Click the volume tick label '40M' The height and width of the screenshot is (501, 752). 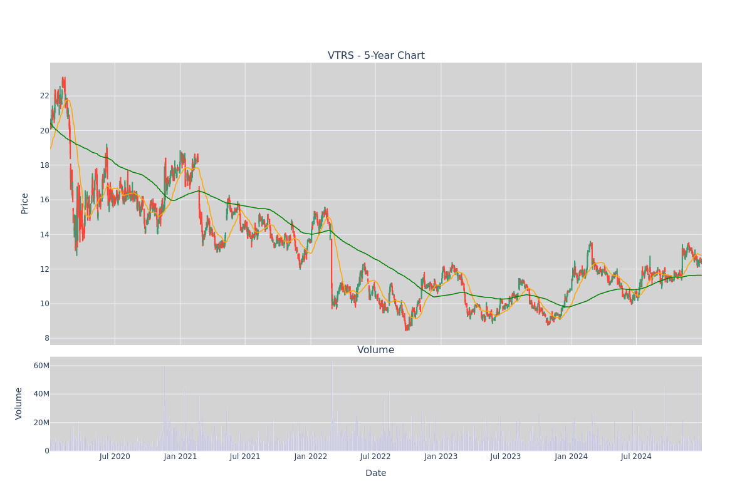point(41,394)
